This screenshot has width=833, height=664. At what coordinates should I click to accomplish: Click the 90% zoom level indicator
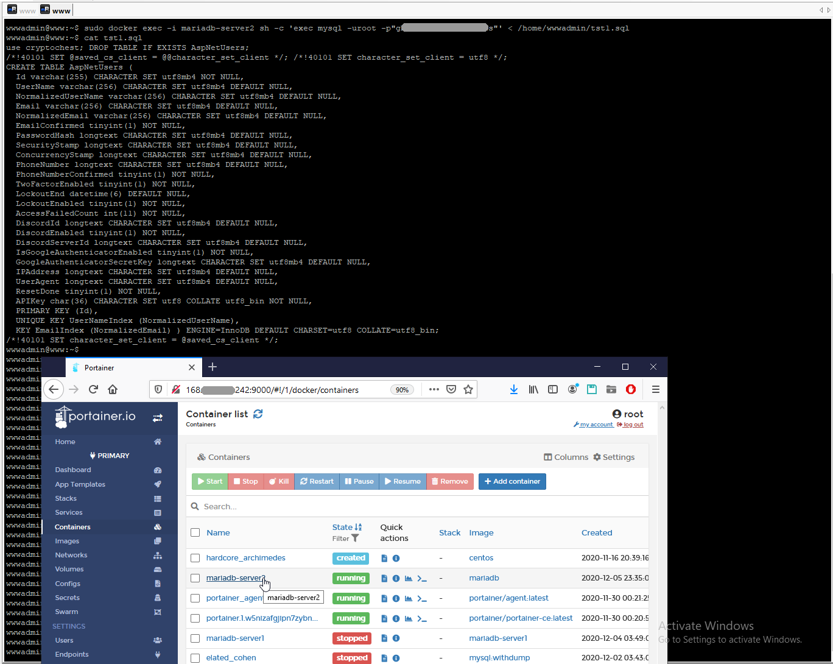pos(402,390)
